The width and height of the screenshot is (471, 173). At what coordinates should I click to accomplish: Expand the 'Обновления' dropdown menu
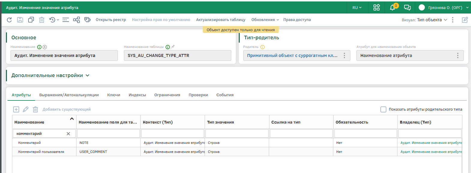click(265, 20)
